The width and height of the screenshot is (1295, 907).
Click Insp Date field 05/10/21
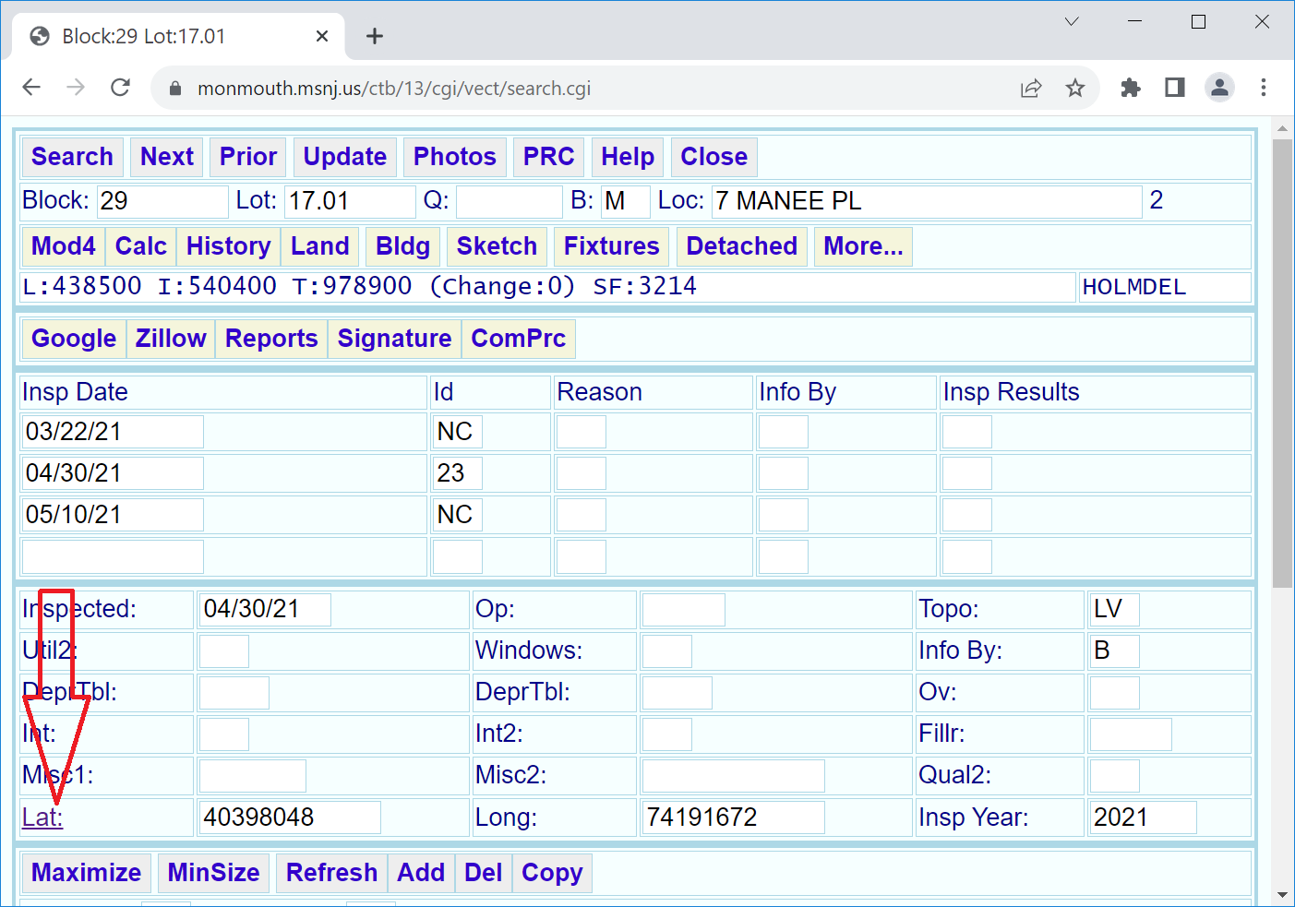pyautogui.click(x=113, y=515)
